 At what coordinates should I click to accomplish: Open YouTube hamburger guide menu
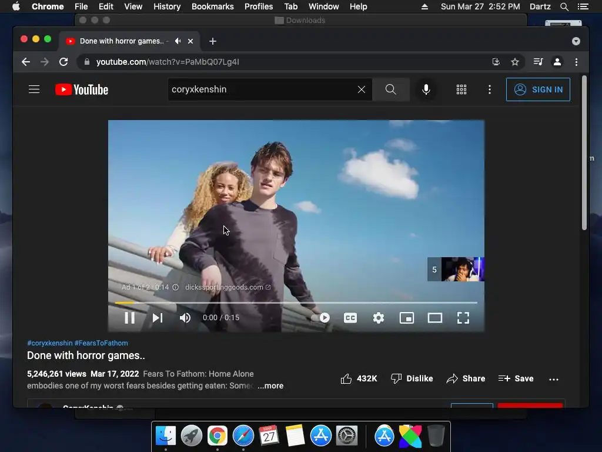click(x=34, y=89)
